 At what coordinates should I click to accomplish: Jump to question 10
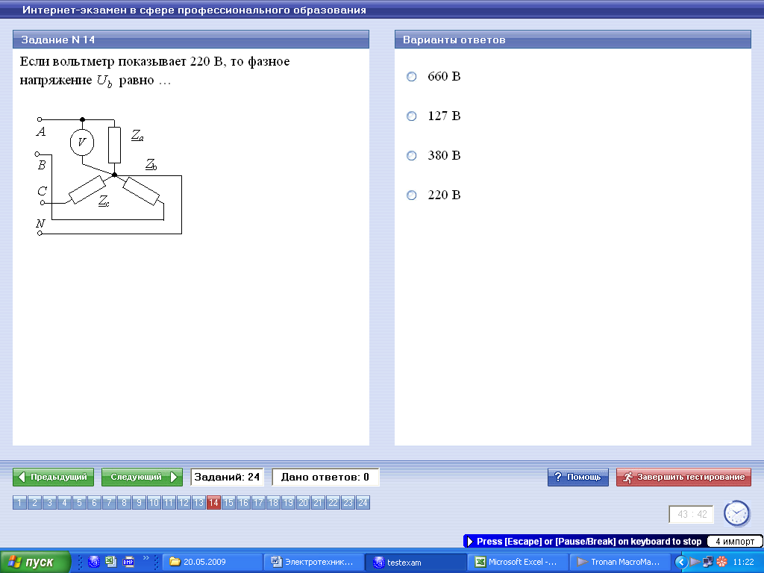coord(154,502)
